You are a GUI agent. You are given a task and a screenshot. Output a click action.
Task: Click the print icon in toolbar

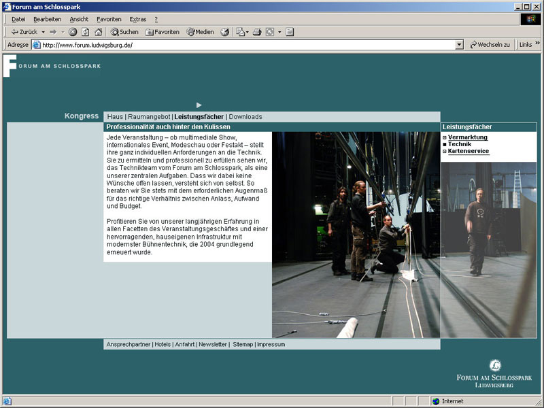pyautogui.click(x=257, y=32)
